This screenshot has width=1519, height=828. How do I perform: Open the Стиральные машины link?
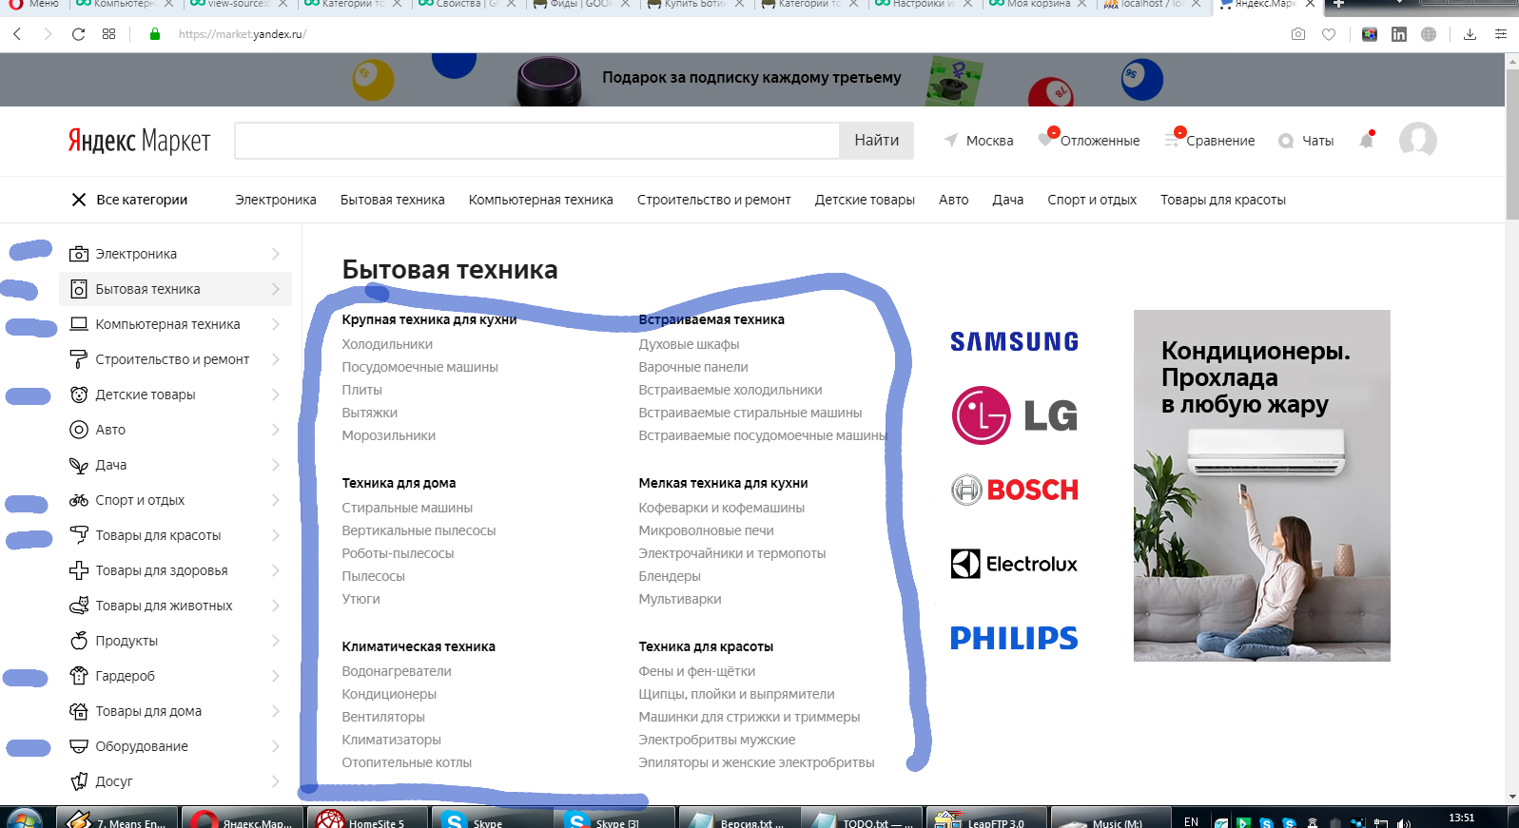407,508
